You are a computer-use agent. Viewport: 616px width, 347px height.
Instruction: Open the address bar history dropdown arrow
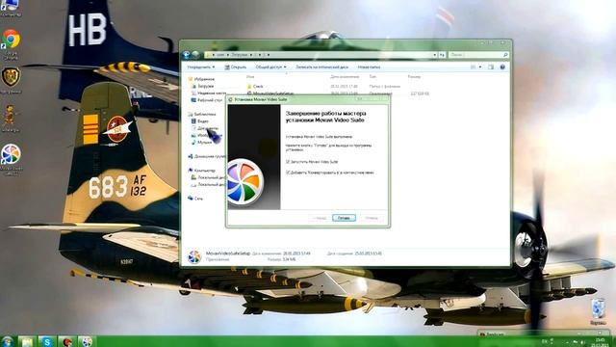point(434,55)
